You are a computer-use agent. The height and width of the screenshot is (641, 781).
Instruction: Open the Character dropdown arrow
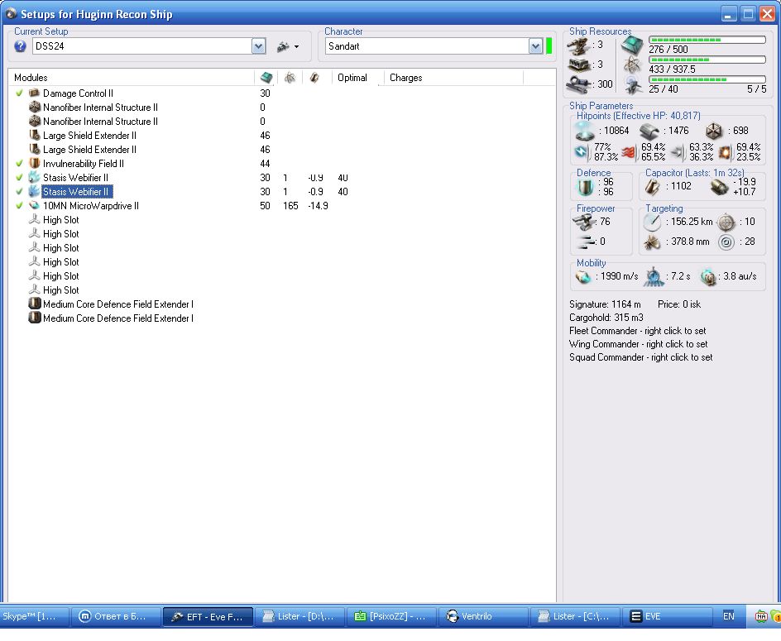tap(535, 47)
